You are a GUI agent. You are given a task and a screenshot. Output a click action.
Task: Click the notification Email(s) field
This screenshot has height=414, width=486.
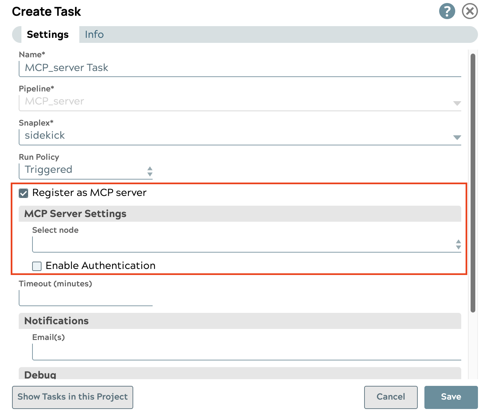pyautogui.click(x=246, y=352)
